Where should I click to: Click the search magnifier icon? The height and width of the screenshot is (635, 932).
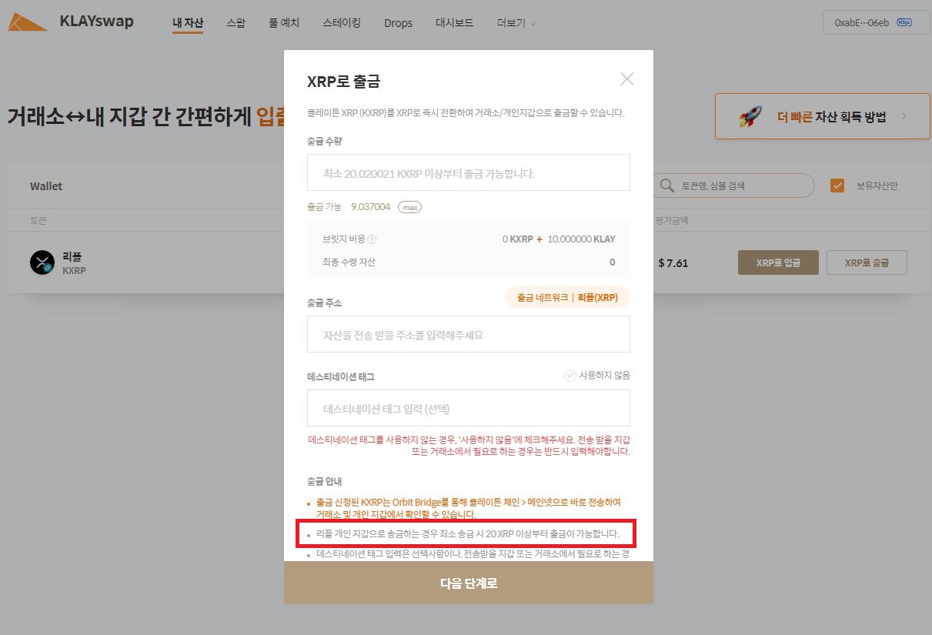(667, 185)
